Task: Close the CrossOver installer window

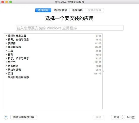Action: pos(3,2)
